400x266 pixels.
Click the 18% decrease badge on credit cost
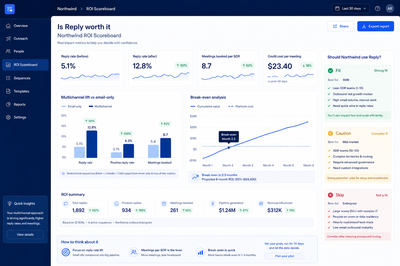pos(307,65)
